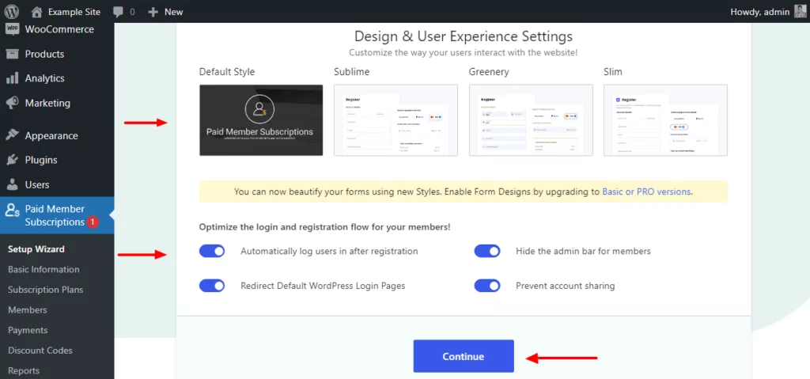Viewport: 810px width, 379px height.
Task: Click the Default Style label text
Action: click(227, 72)
